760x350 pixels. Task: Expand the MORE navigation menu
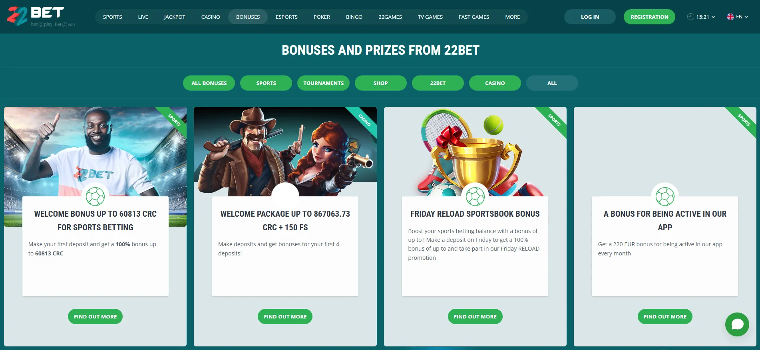512,17
